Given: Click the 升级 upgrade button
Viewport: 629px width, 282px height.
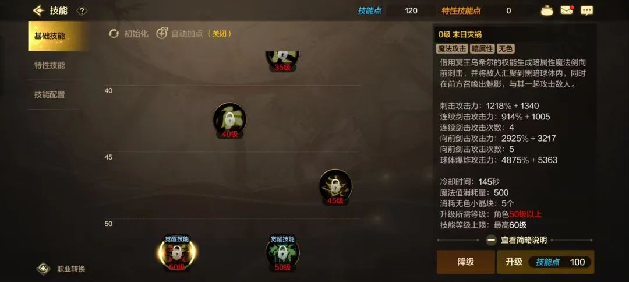Looking at the screenshot, I should (x=546, y=262).
